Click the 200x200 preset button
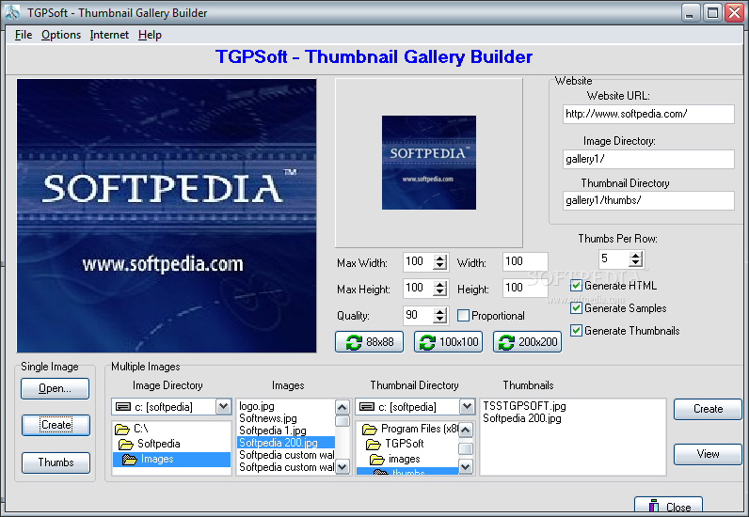 click(527, 342)
